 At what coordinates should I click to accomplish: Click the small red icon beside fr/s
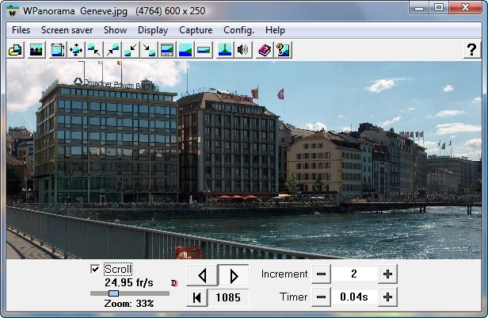pyautogui.click(x=174, y=283)
